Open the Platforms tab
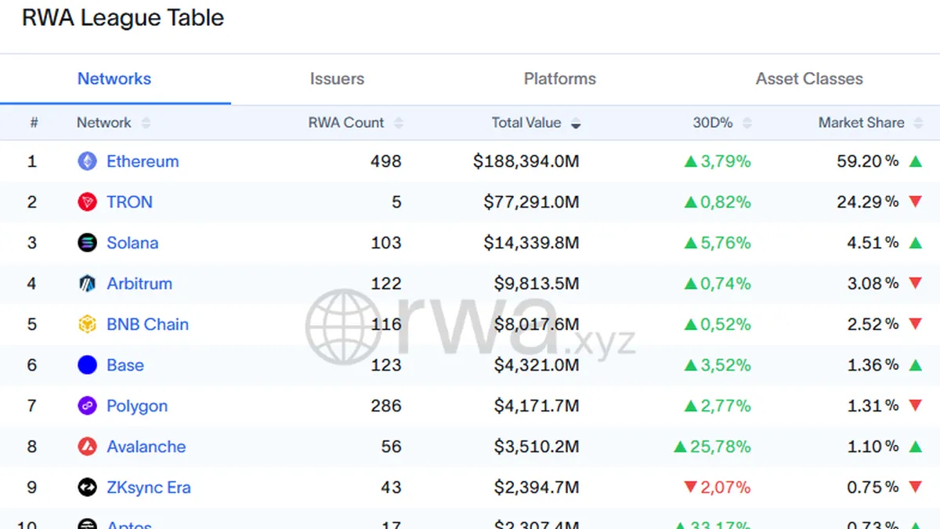The height and width of the screenshot is (529, 940). 560,79
